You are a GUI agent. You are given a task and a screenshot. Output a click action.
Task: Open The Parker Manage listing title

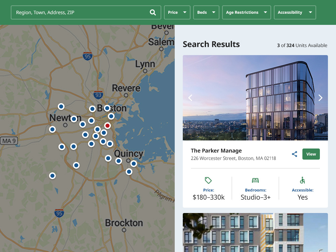click(x=216, y=151)
